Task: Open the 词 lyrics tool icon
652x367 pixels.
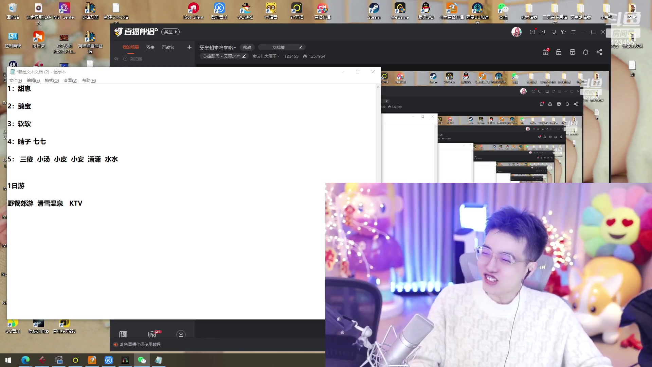Action: 123,334
